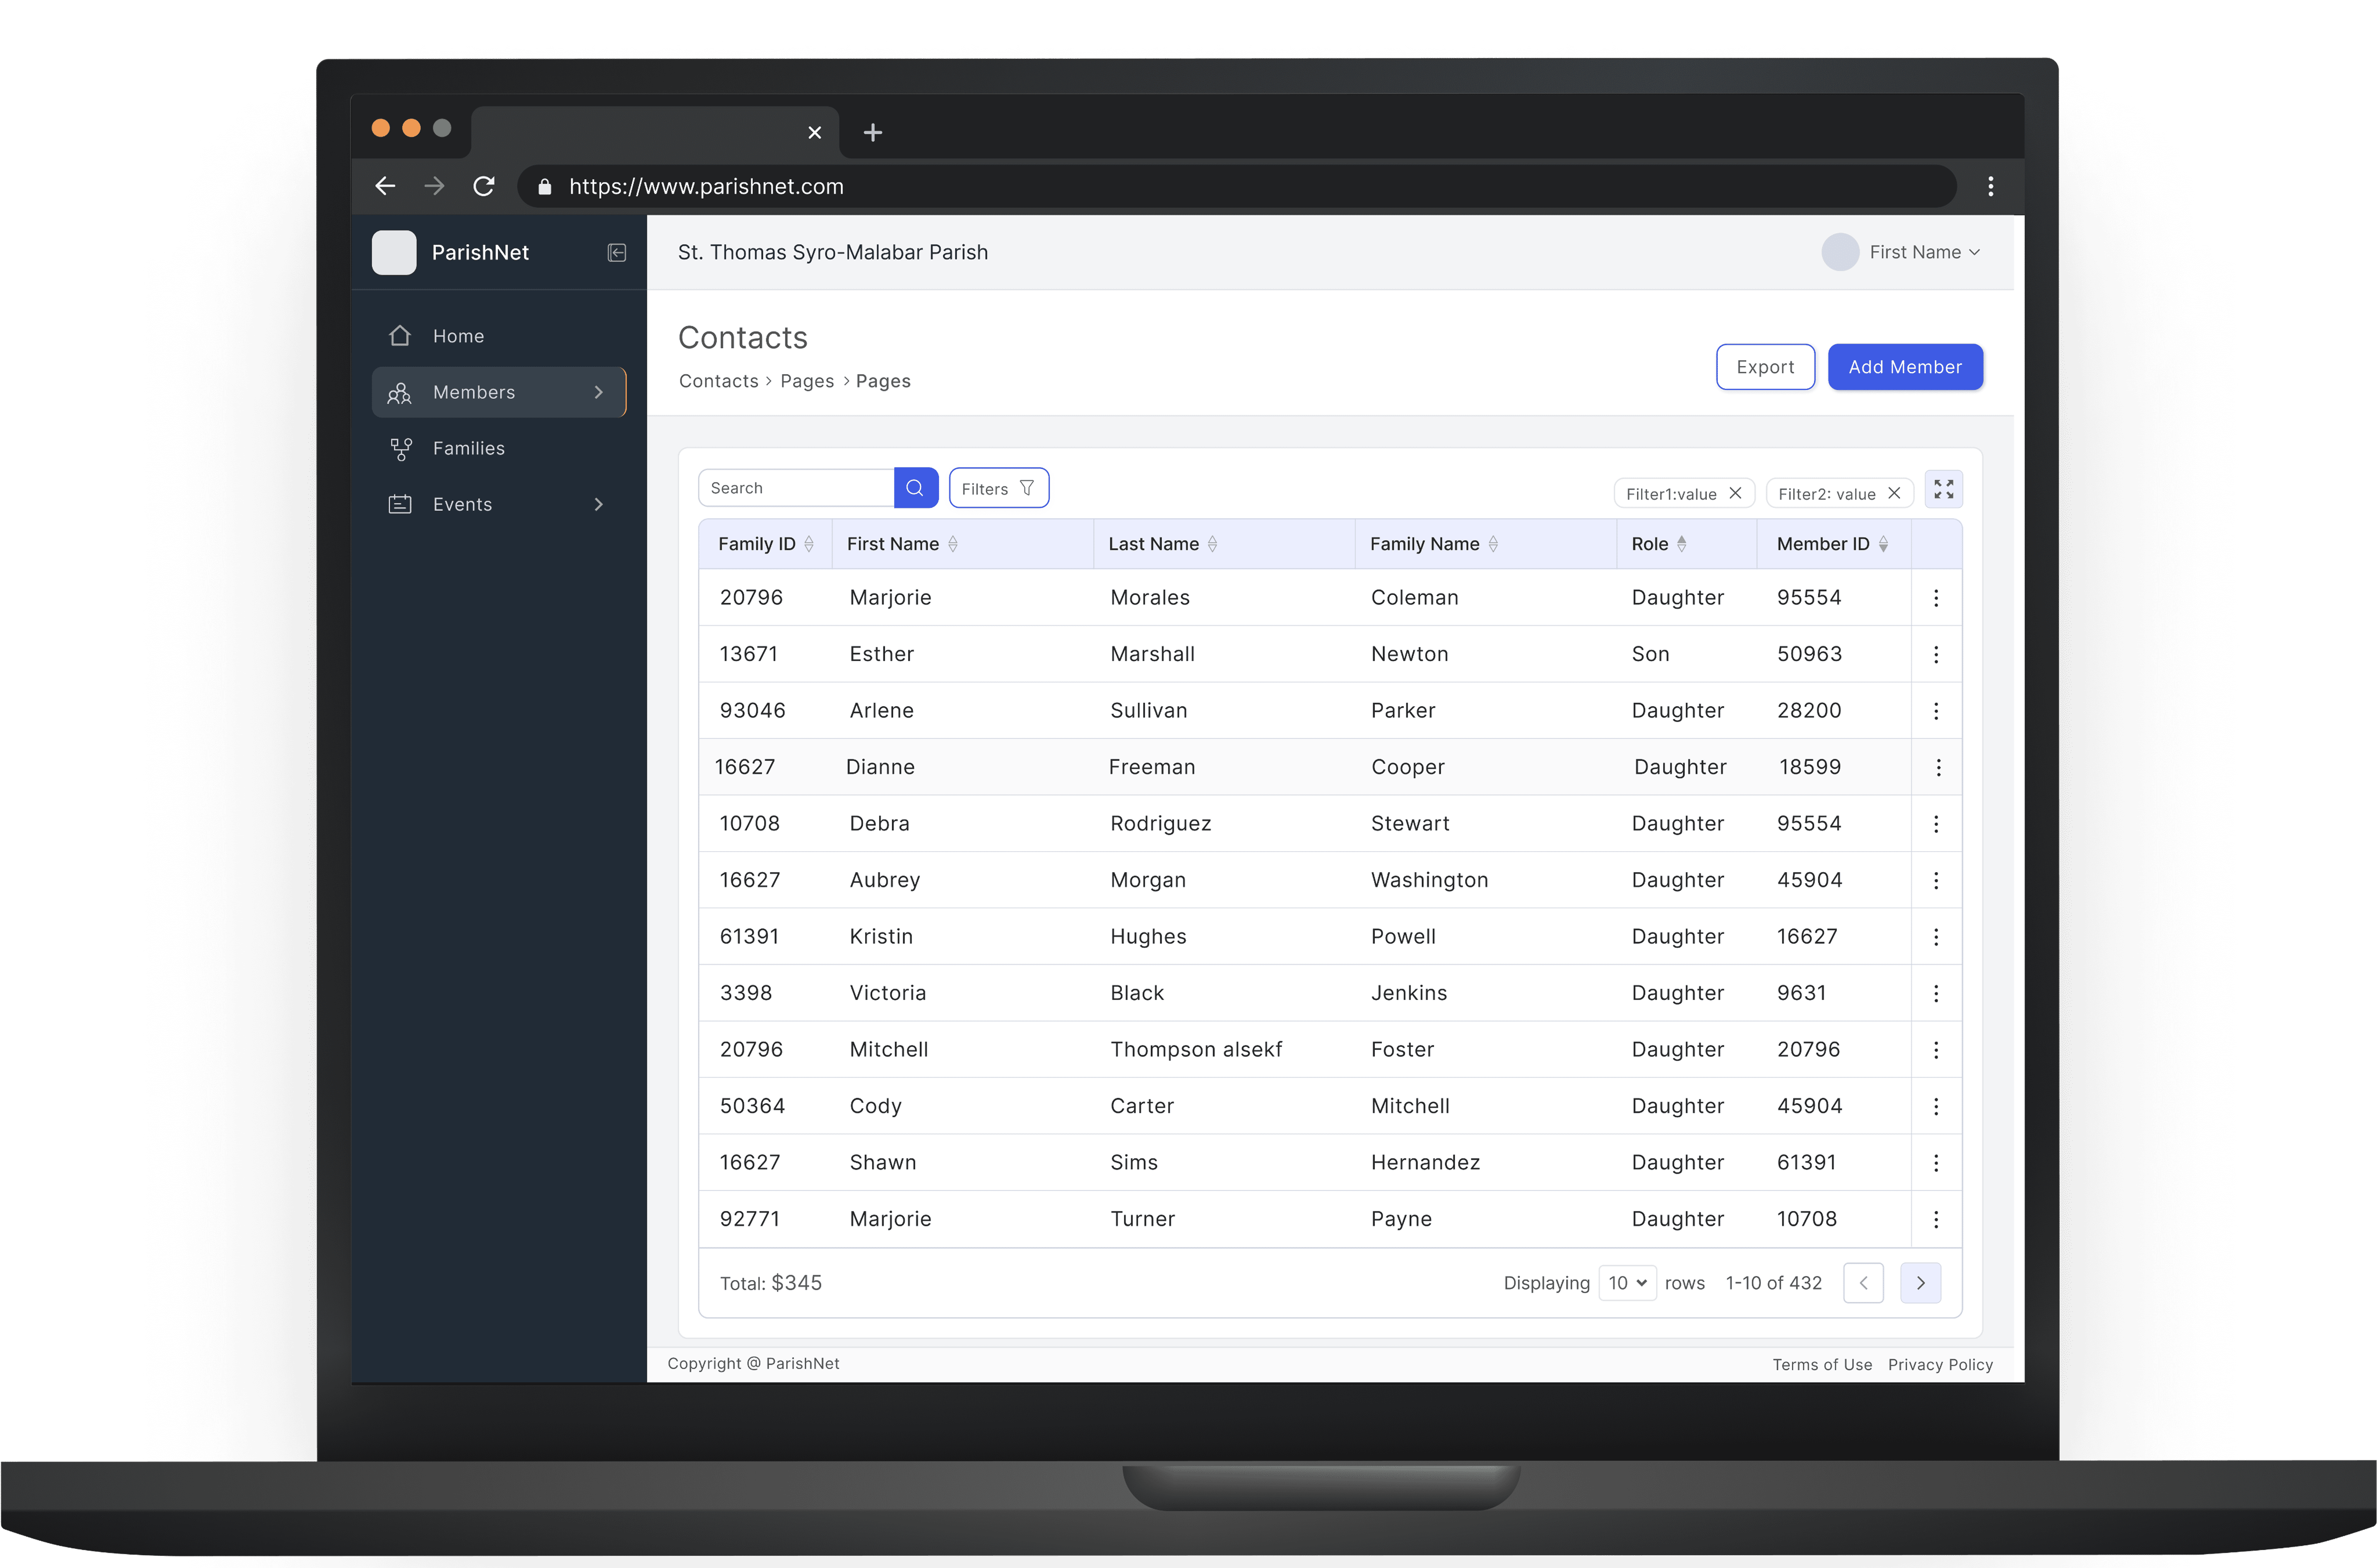
Task: Expand the Events submenu chevron
Action: click(x=599, y=504)
